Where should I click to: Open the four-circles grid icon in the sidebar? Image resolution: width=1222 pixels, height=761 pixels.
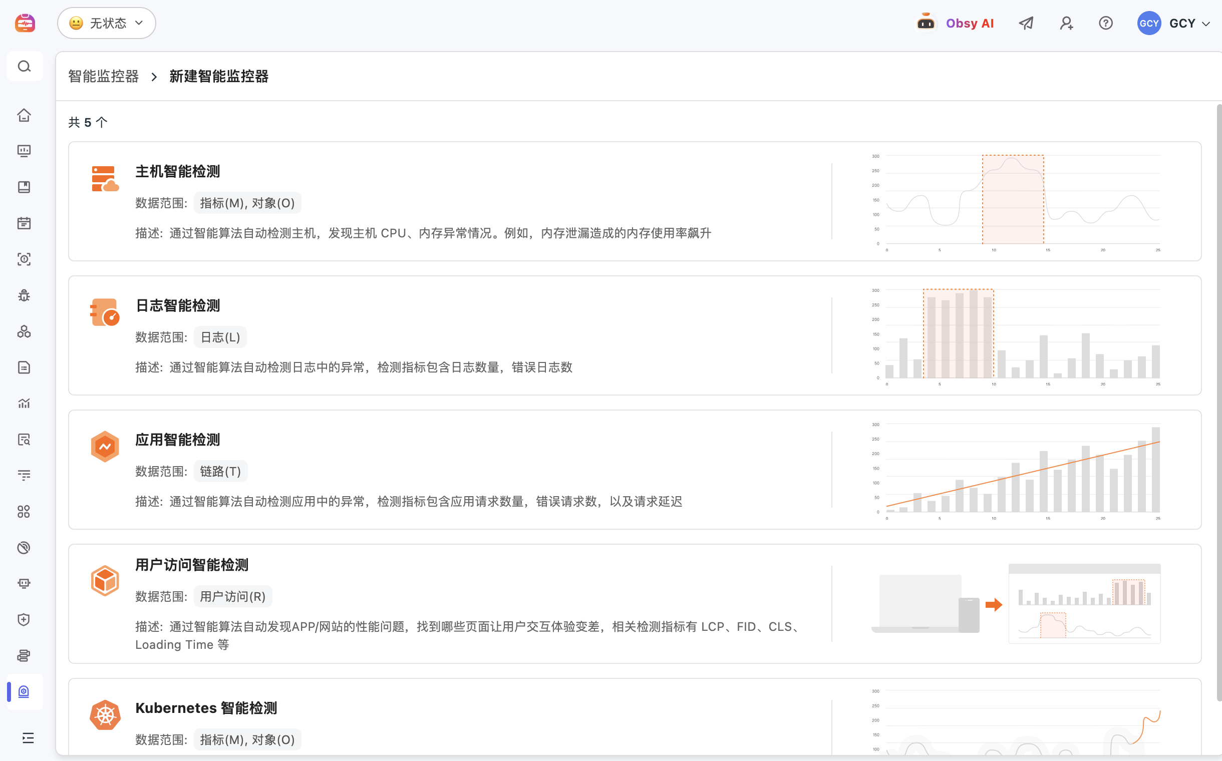pyautogui.click(x=24, y=511)
